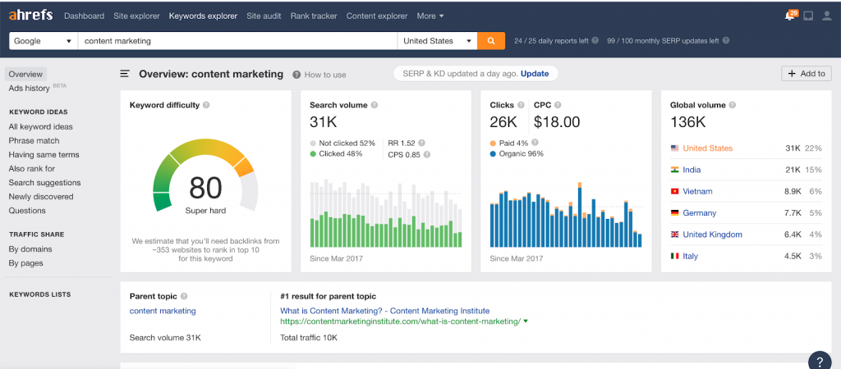Click help icon next to Keyword difficulty
841x369 pixels.
(x=206, y=106)
